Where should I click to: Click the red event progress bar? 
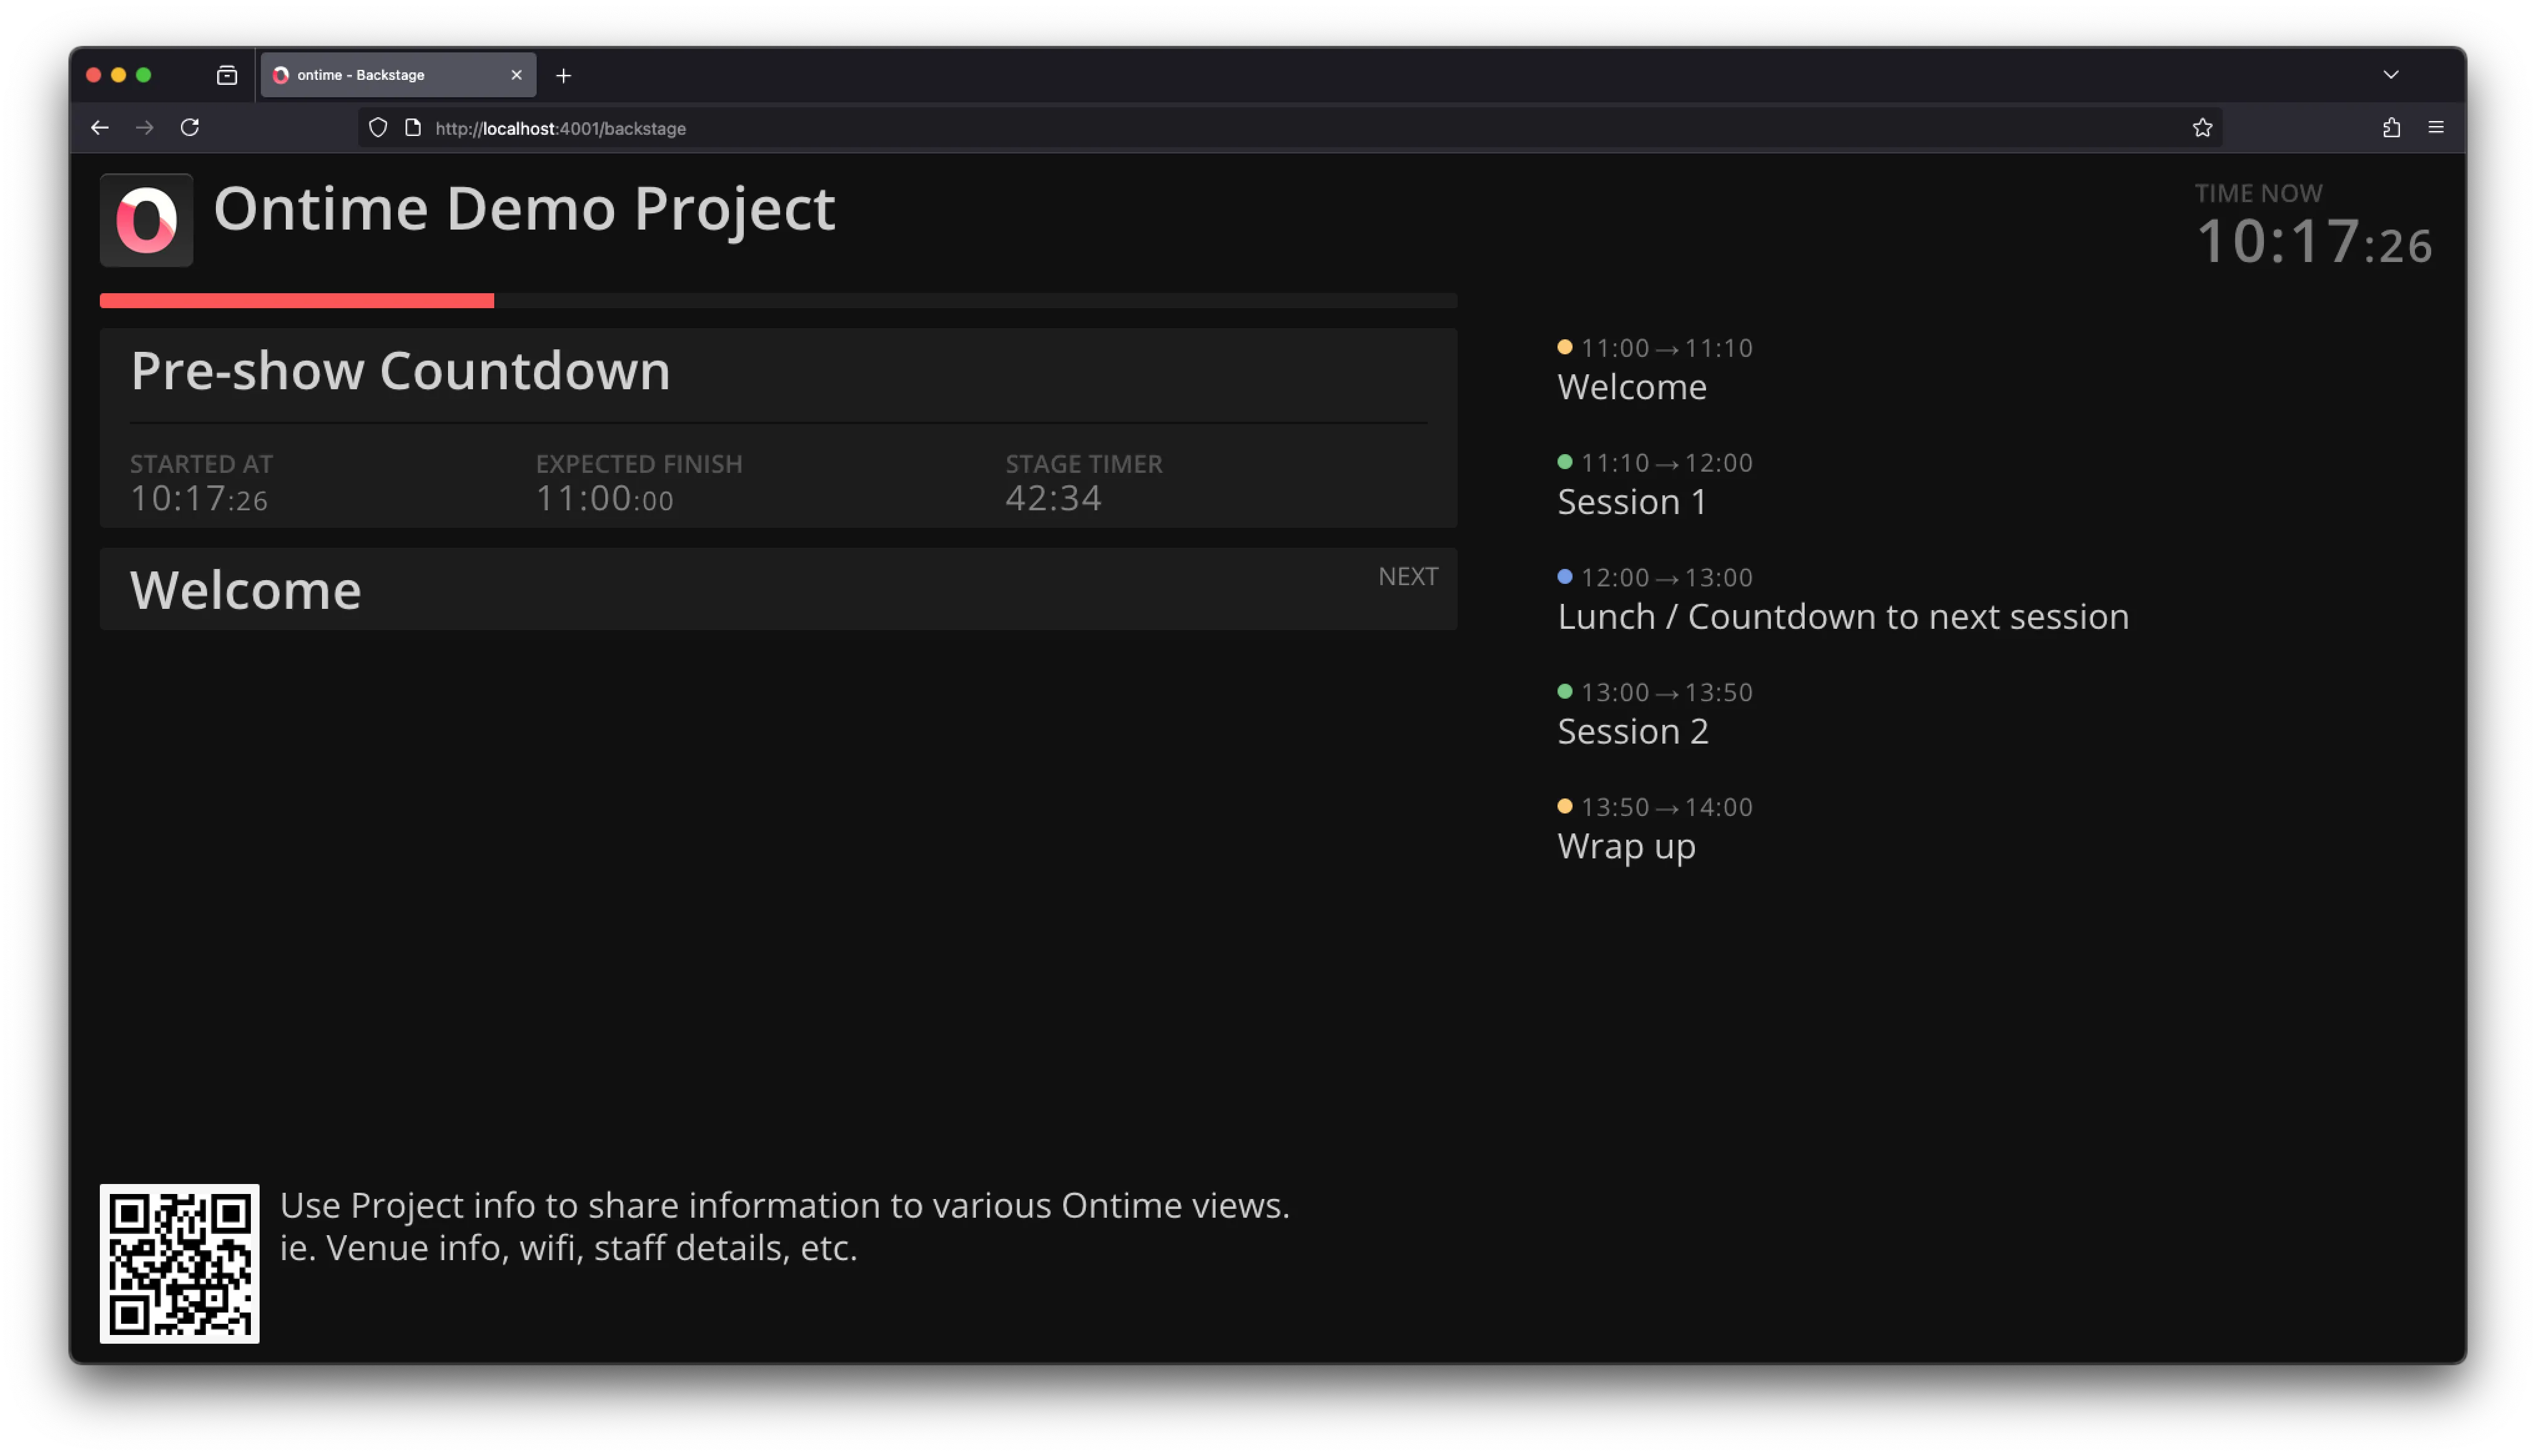297,301
